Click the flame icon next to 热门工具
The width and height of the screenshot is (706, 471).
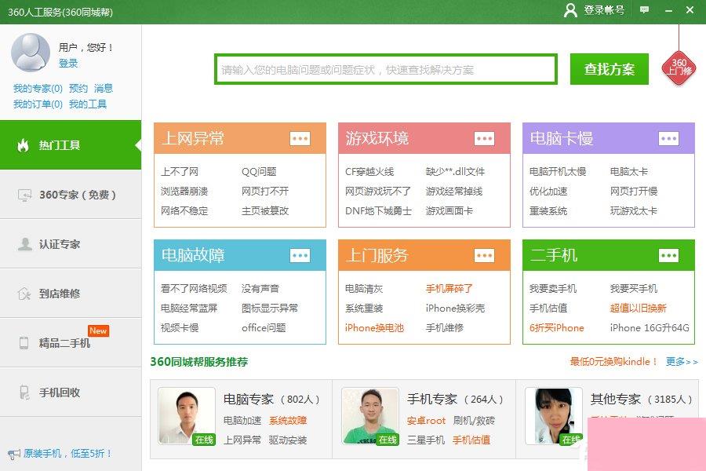tap(23, 145)
